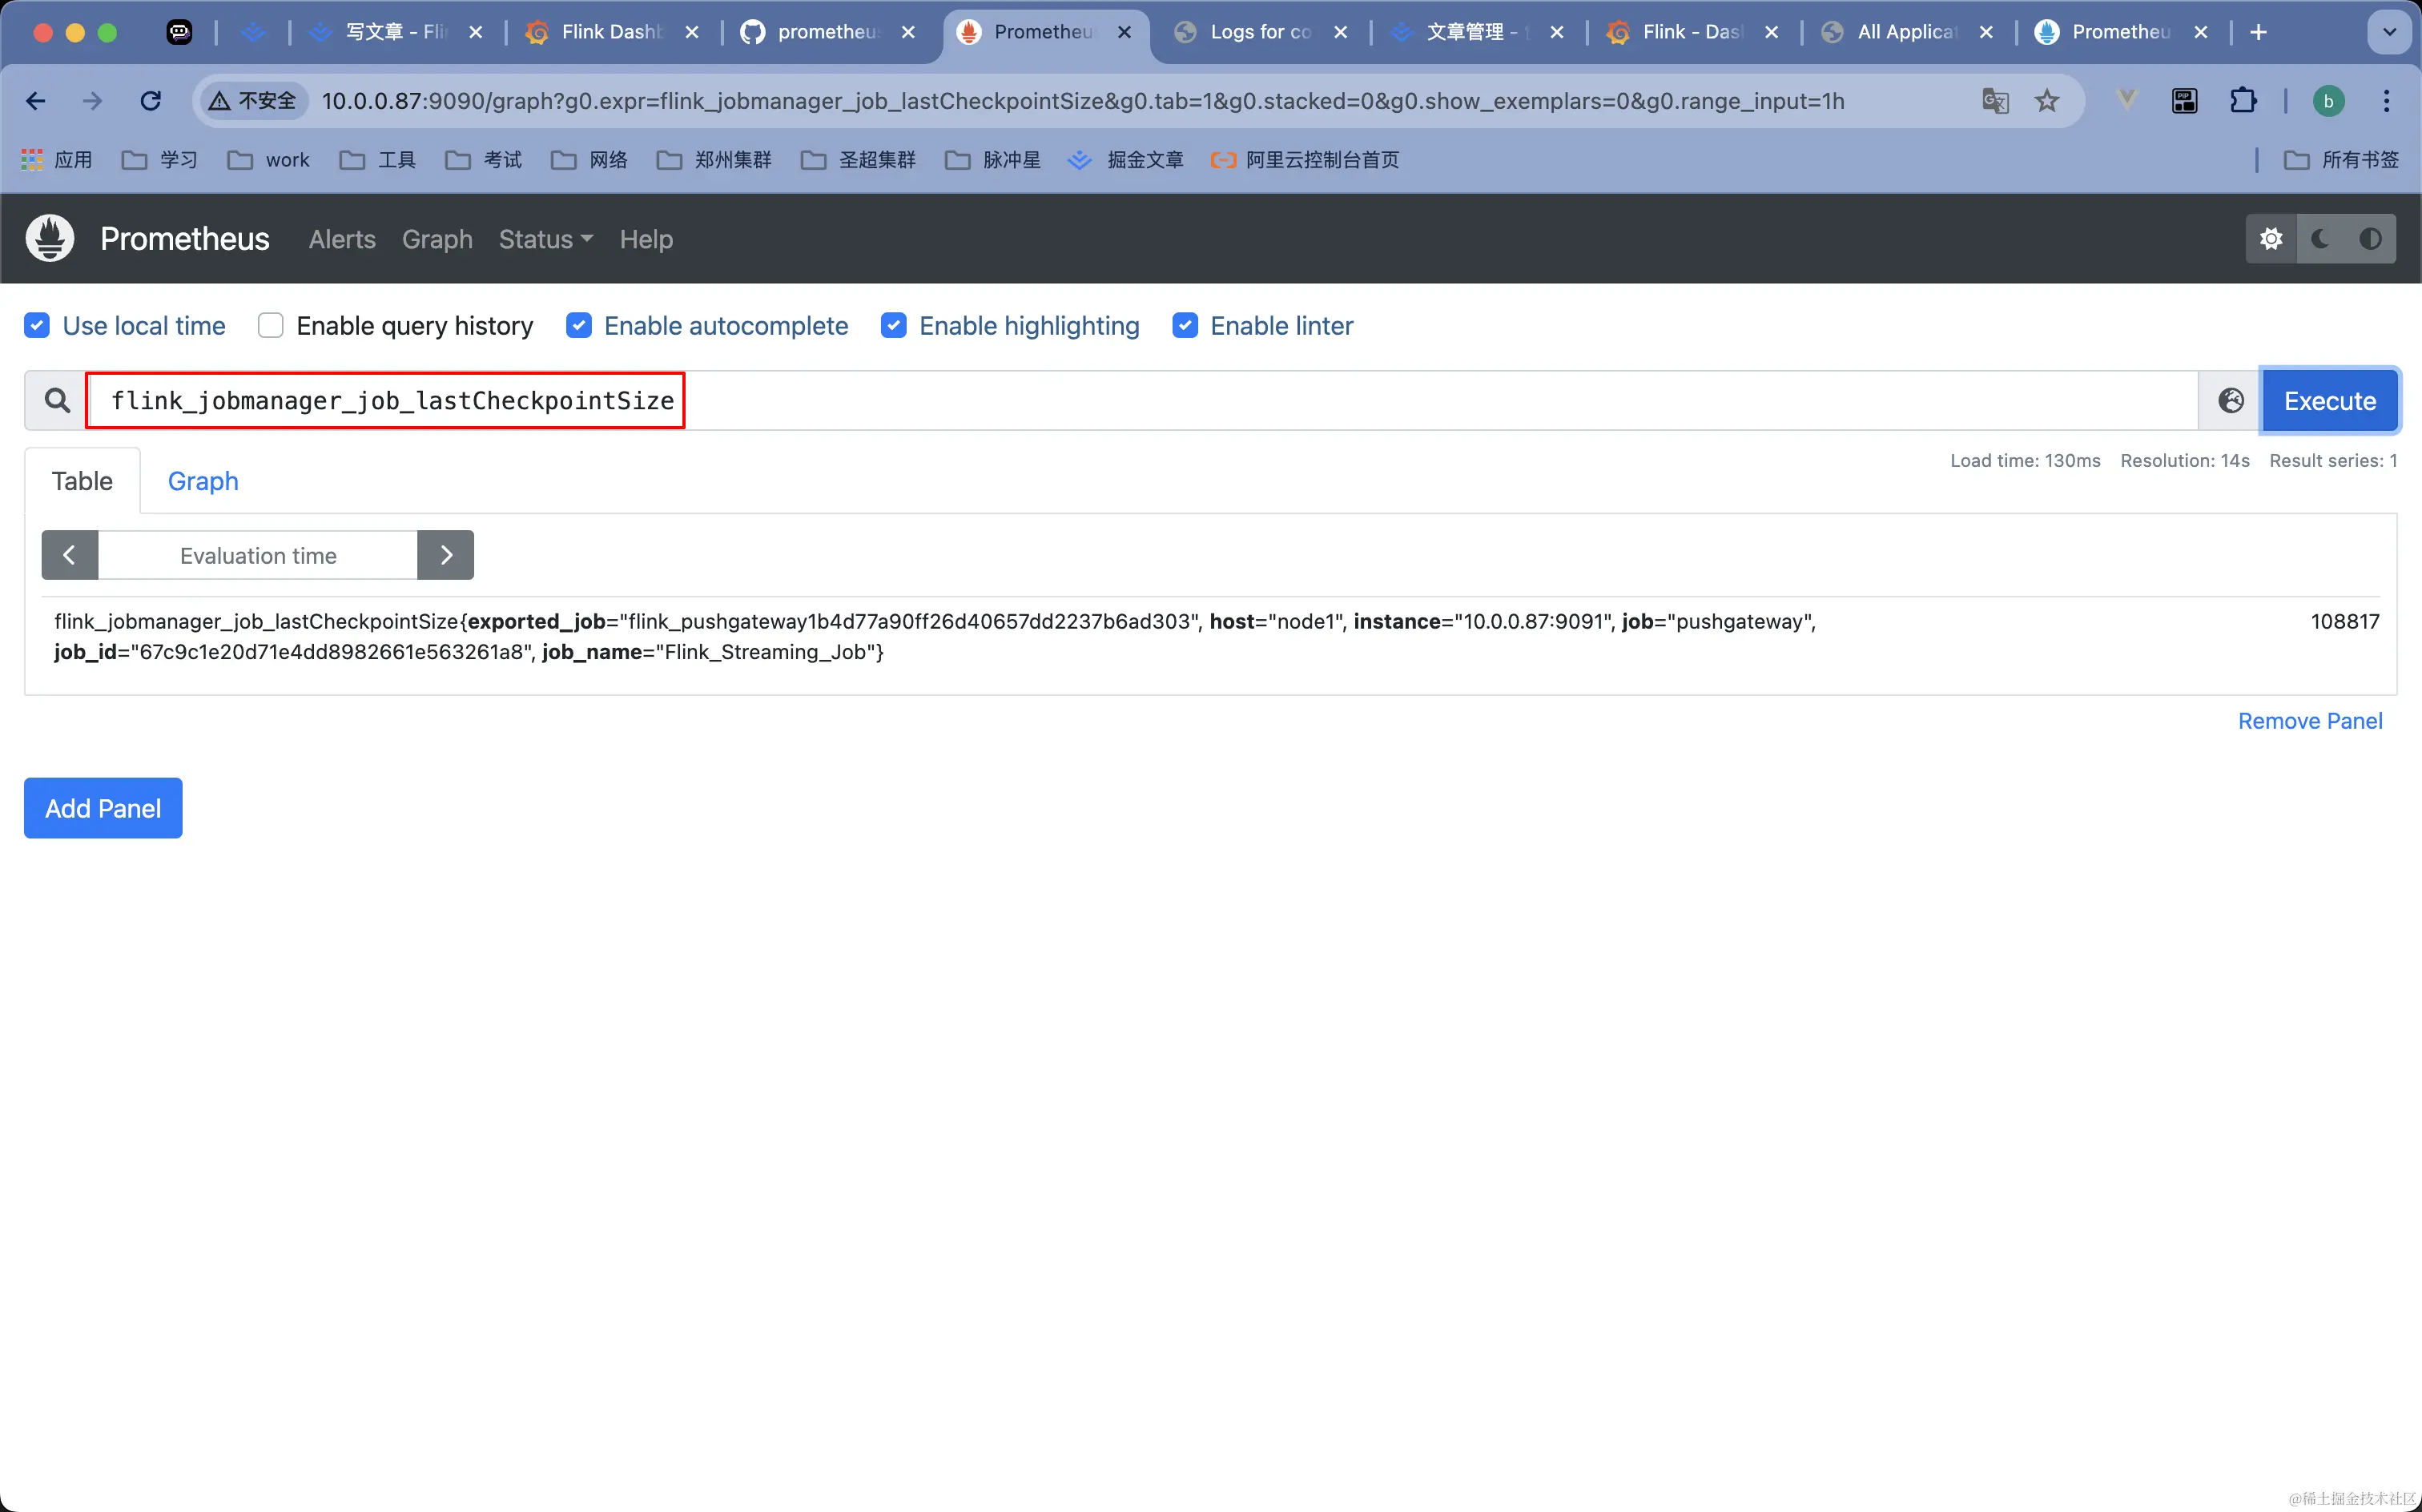Screen dimensions: 2422x1512
Task: Open the Alerts navigation item
Action: [x=342, y=240]
